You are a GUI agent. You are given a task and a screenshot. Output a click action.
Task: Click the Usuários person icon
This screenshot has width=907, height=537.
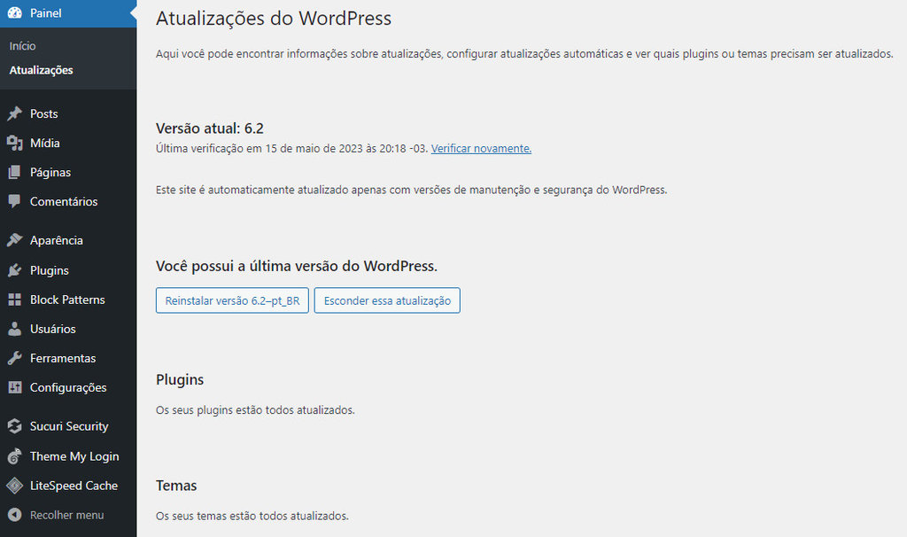15,329
